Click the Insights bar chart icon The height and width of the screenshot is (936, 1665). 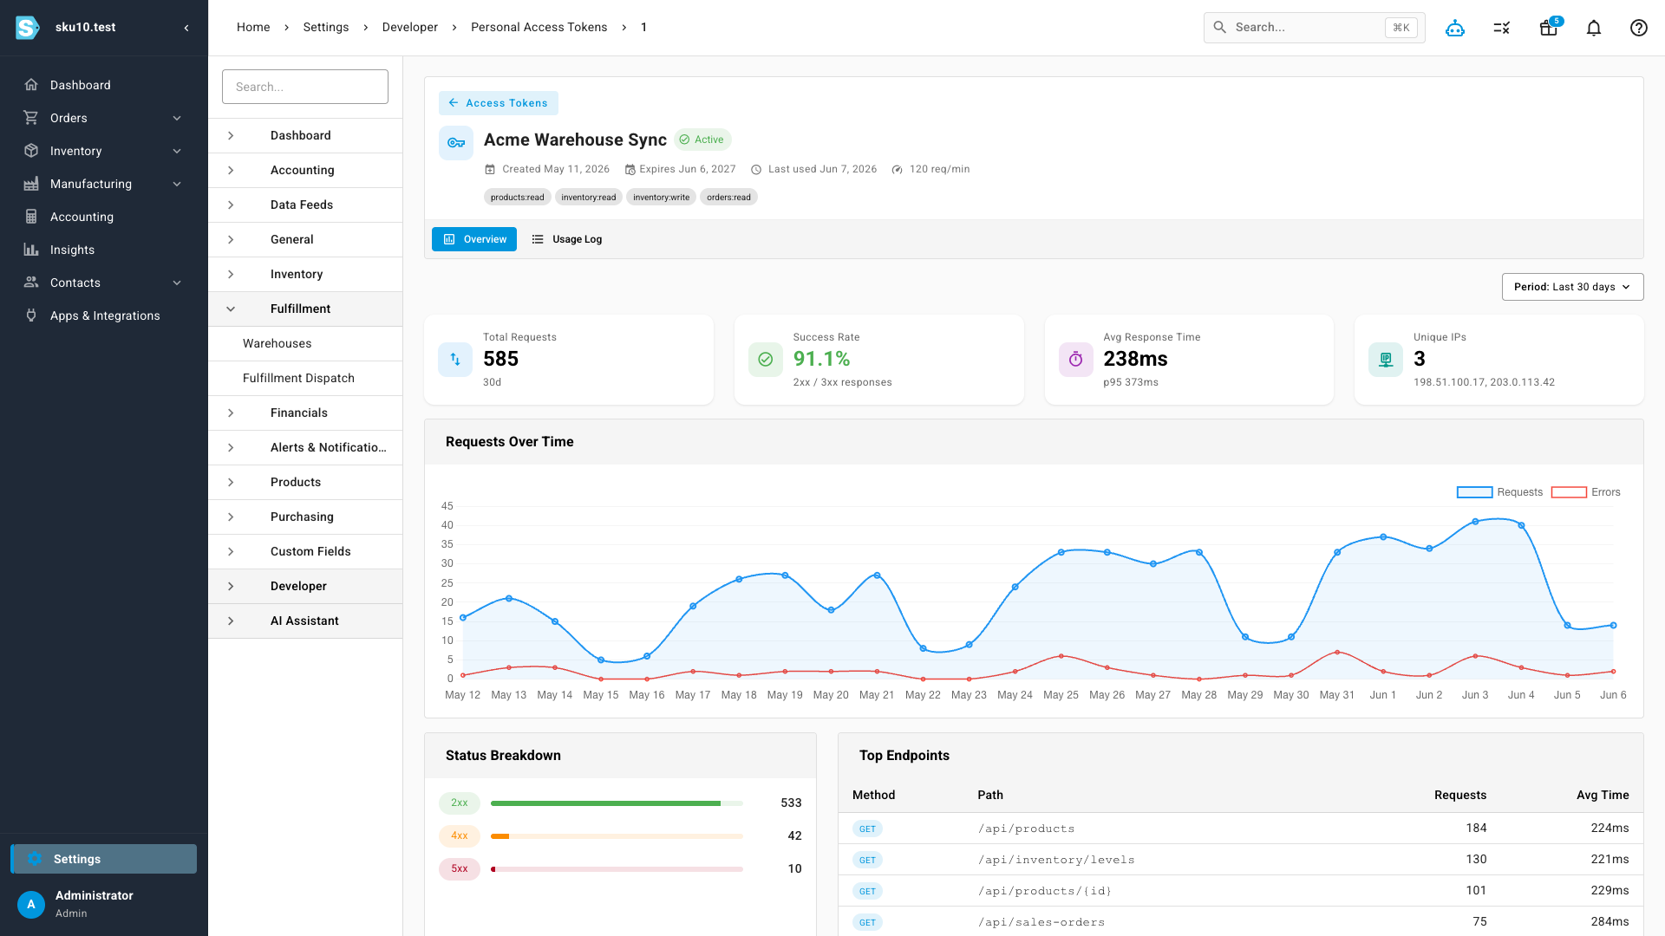click(x=31, y=250)
